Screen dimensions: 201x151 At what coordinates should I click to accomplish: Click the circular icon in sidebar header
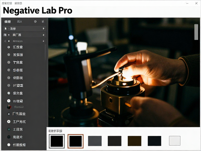[x=35, y=22]
